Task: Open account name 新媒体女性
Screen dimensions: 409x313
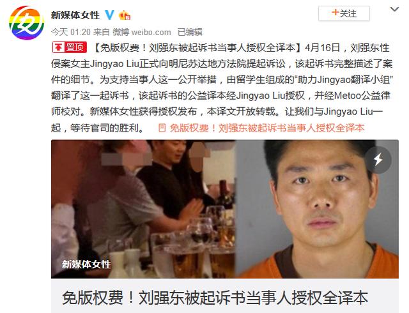Action: click(x=75, y=15)
